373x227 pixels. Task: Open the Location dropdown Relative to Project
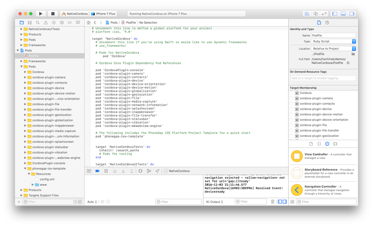click(334, 49)
